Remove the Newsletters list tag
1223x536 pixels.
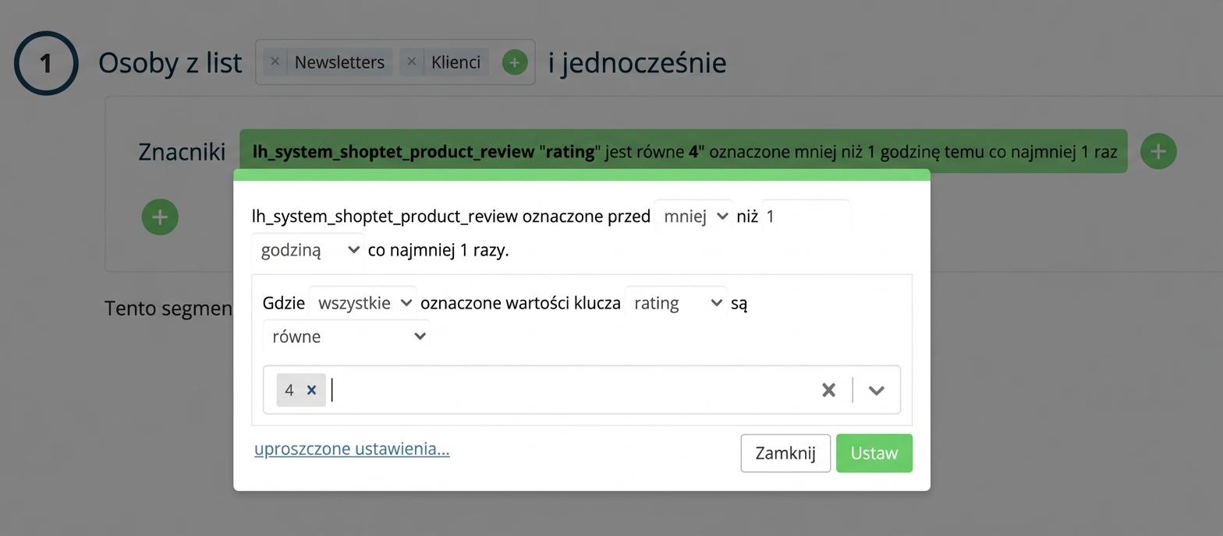coord(275,62)
